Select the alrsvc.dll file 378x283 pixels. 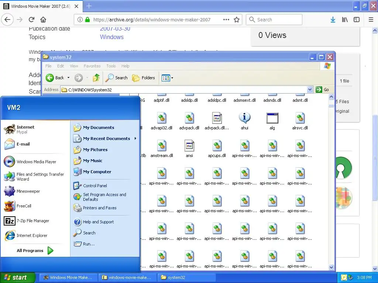[x=300, y=121]
